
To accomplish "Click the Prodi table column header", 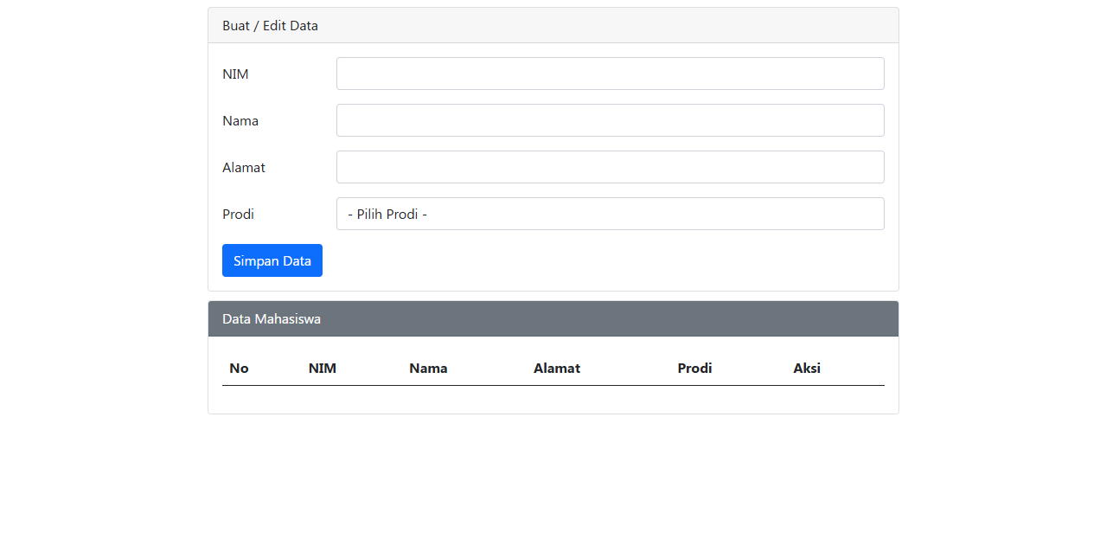I will pyautogui.click(x=694, y=369).
